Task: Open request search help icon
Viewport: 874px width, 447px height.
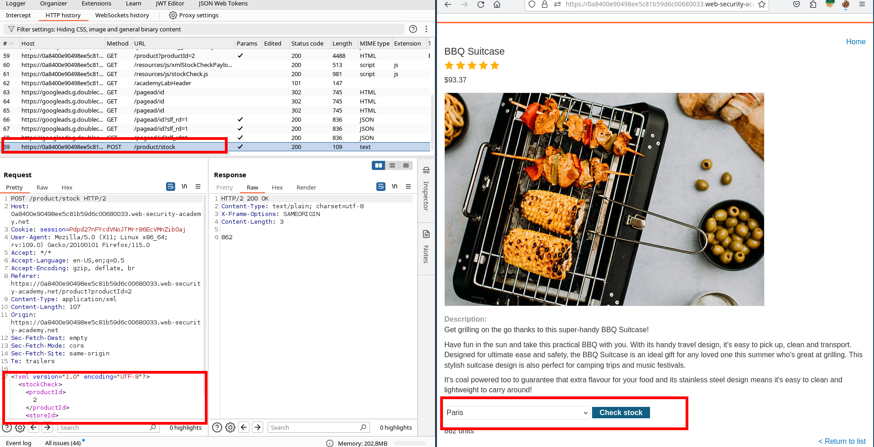Action: pyautogui.click(x=6, y=428)
